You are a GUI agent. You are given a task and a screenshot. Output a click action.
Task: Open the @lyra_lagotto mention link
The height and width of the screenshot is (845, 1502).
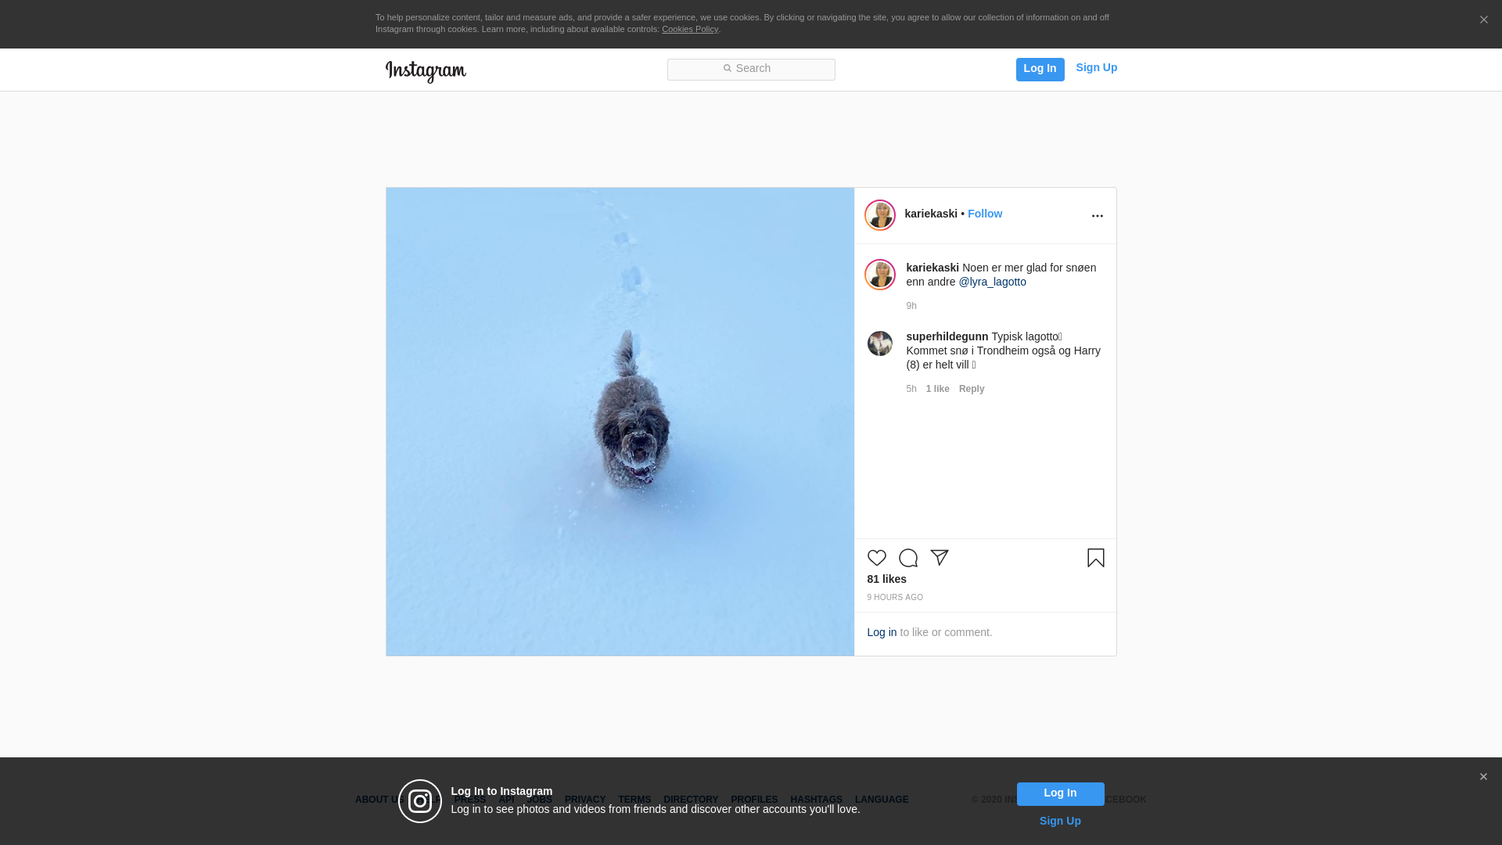pyautogui.click(x=992, y=282)
